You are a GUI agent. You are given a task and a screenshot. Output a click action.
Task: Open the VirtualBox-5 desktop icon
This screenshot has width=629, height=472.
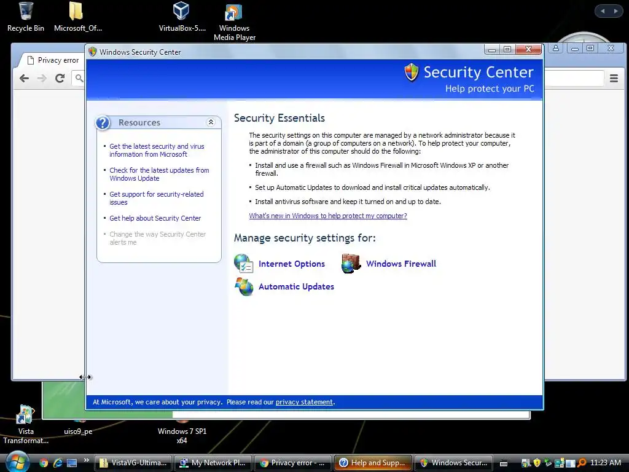point(182,17)
